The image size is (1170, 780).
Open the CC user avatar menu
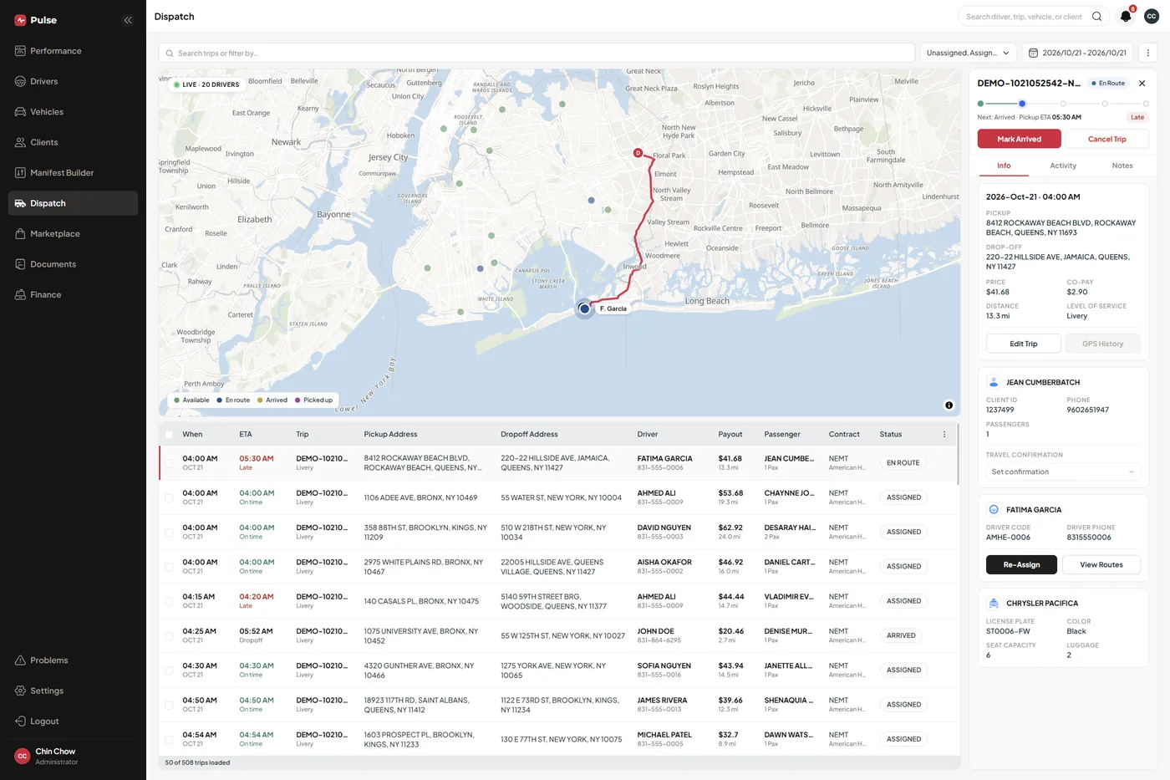pyautogui.click(x=1152, y=17)
